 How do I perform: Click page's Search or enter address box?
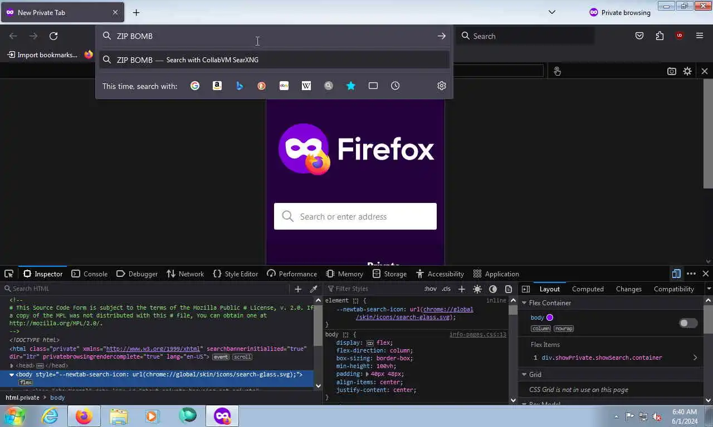pyautogui.click(x=355, y=216)
